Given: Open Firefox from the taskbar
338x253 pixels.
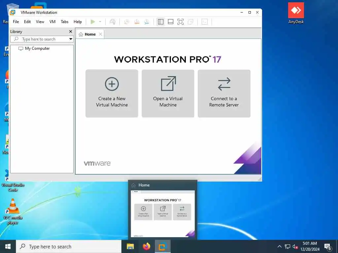Looking at the screenshot, I should 147,246.
